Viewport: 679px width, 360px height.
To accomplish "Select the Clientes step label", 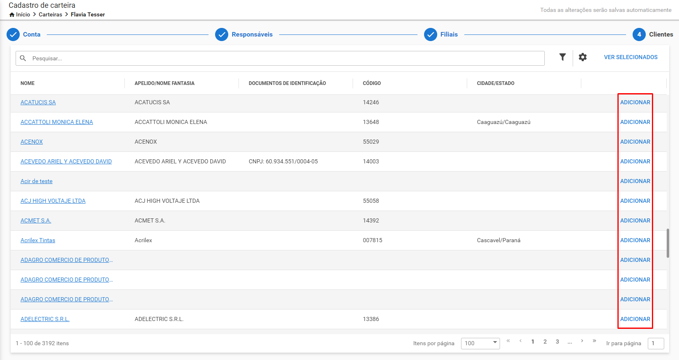I will 661,34.
